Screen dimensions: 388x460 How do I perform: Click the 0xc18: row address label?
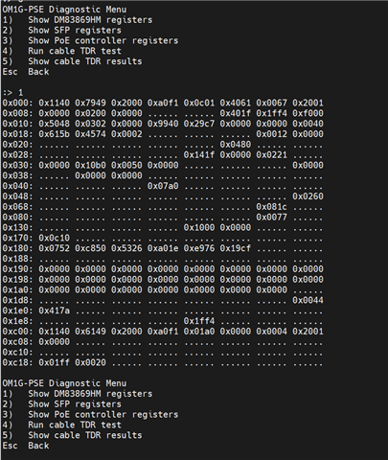18,362
